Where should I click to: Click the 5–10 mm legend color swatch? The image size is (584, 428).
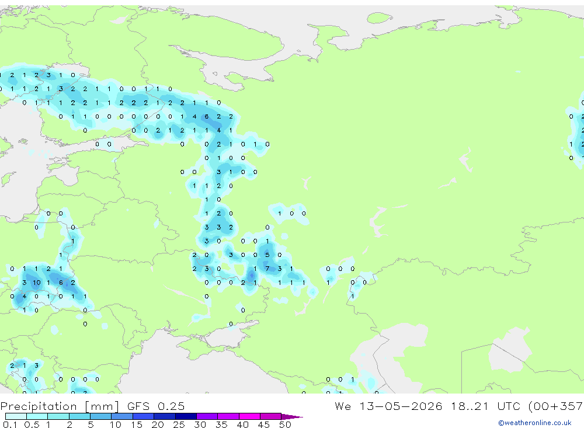[100, 416]
